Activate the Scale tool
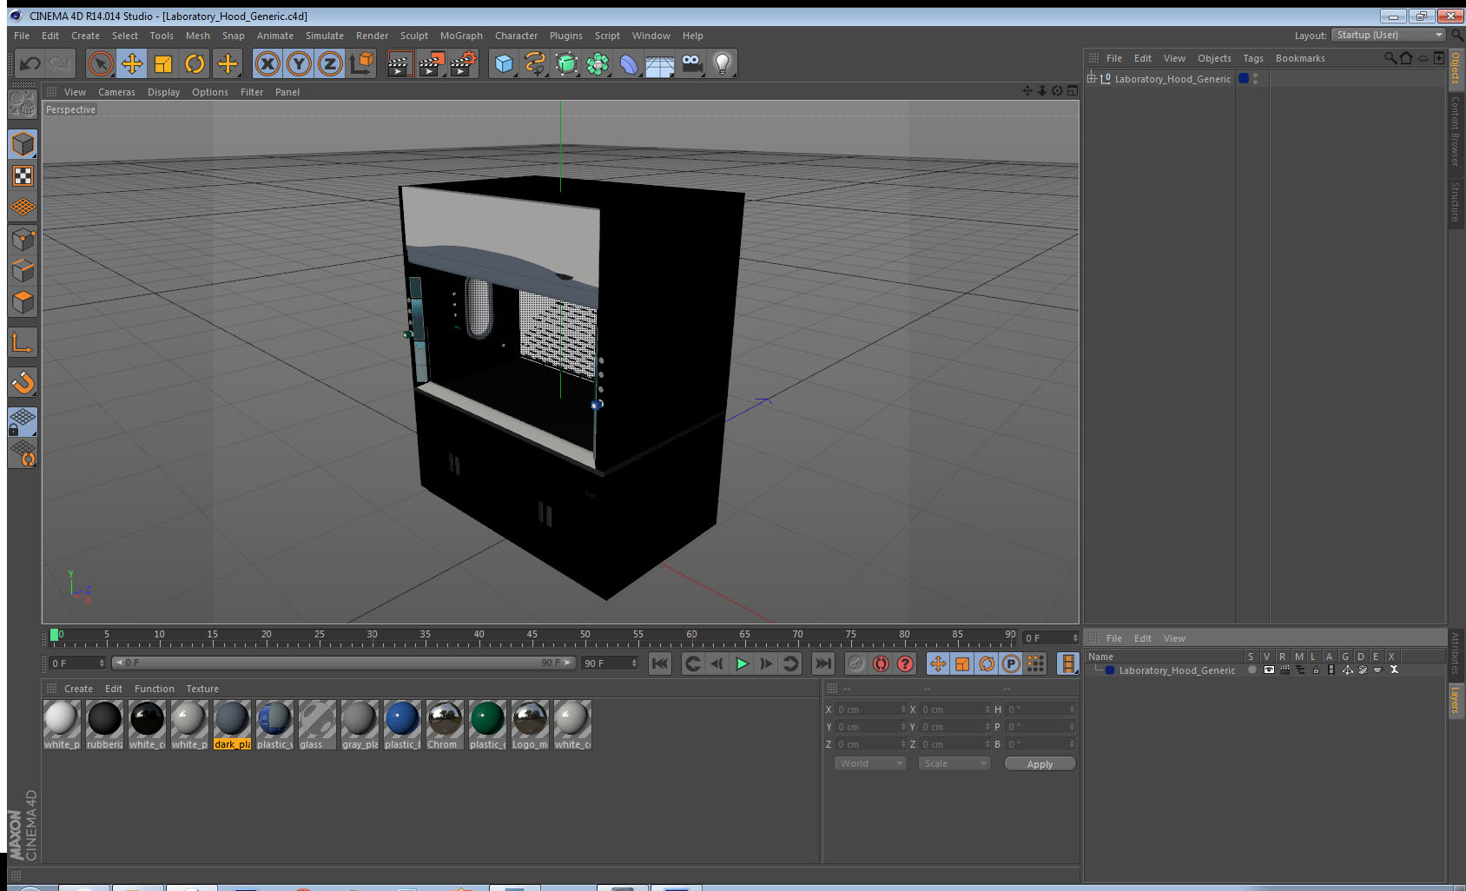 click(x=163, y=63)
